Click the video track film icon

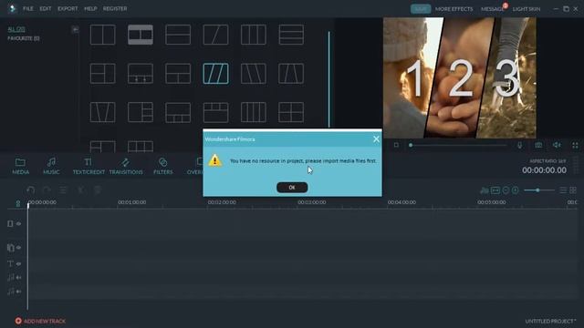(10, 223)
